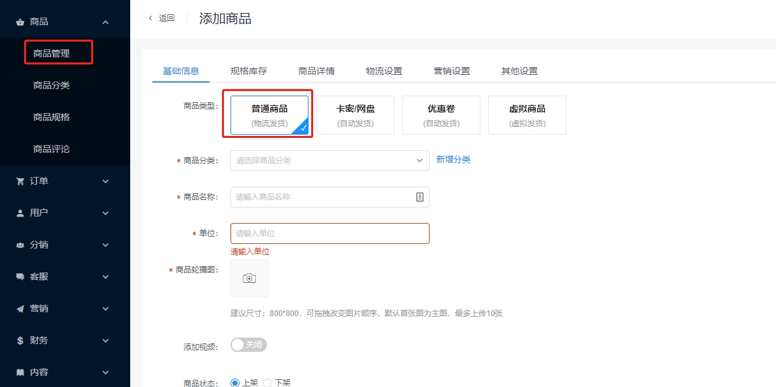776x387 pixels.
Task: Click the shopping cart icon beside 订单
Action: 20,181
